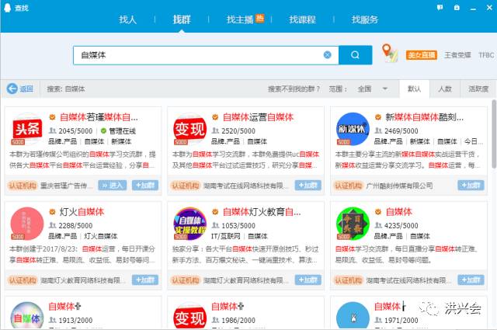Click 加群 on the 4235/5000 自媒体 card
Viewport: 497px width, 330px height.
471,280
